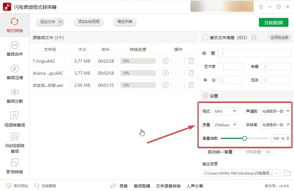Viewport: 294px width, 191px height.
Task: Delete Ariana ...gs.AAC from list
Action: click(191, 73)
